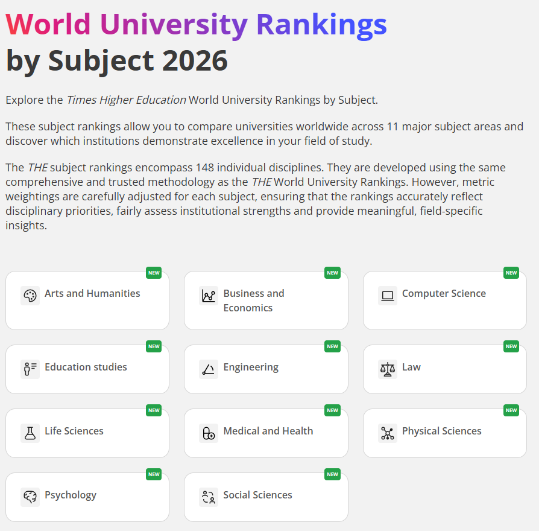Viewport: 539px width, 531px height.
Task: Click the NEW badge on Law card
Action: click(x=511, y=346)
